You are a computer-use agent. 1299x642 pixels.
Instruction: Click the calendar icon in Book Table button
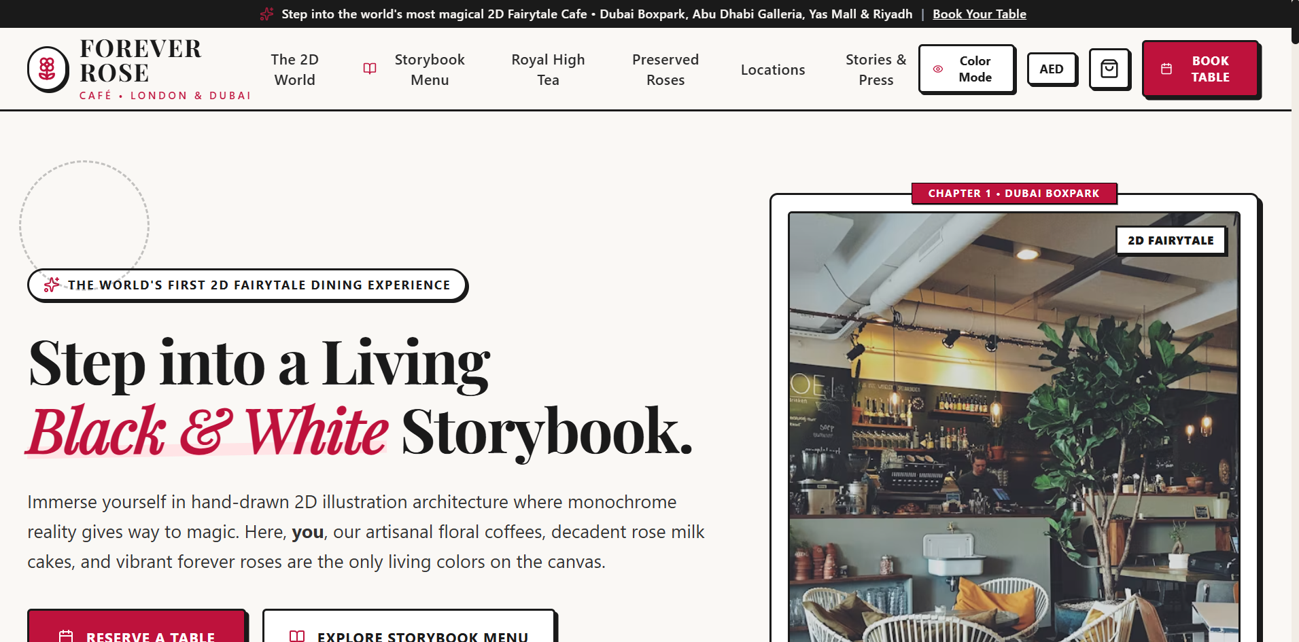coord(1166,69)
